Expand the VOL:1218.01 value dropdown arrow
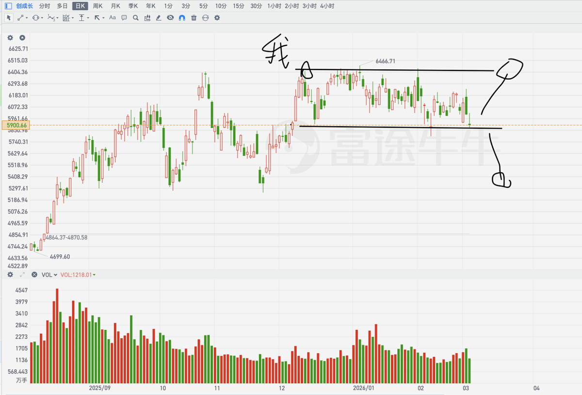This screenshot has height=395, width=582. pos(94,275)
